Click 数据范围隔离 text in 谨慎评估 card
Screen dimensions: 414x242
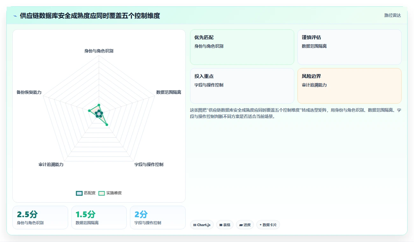[x=314, y=46]
